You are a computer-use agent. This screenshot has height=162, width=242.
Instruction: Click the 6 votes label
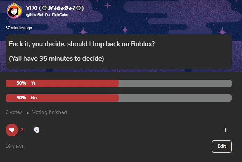[x=14, y=112]
